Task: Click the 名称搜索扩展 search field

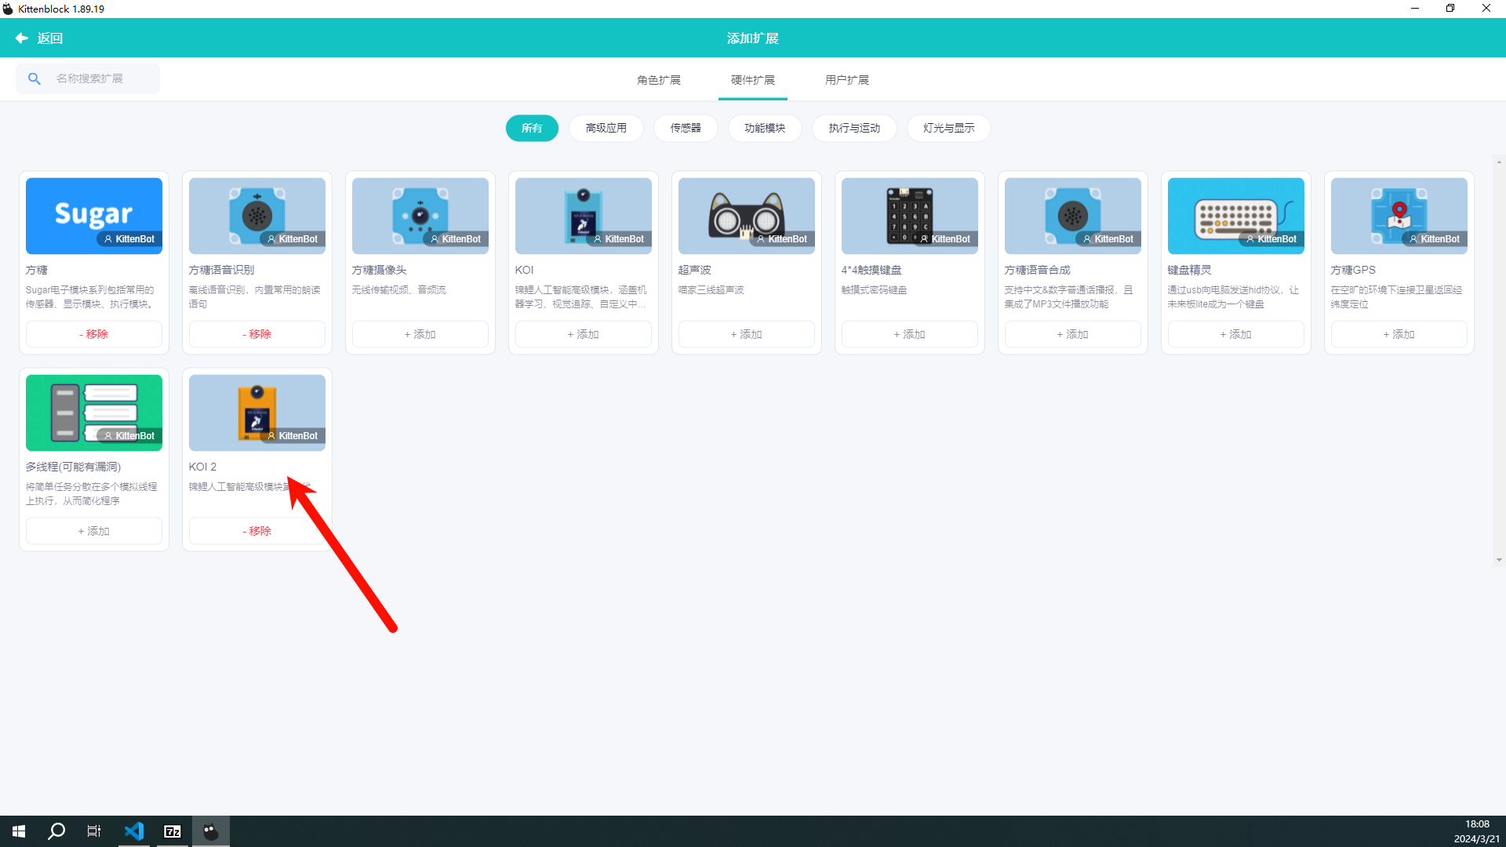Action: coord(88,78)
